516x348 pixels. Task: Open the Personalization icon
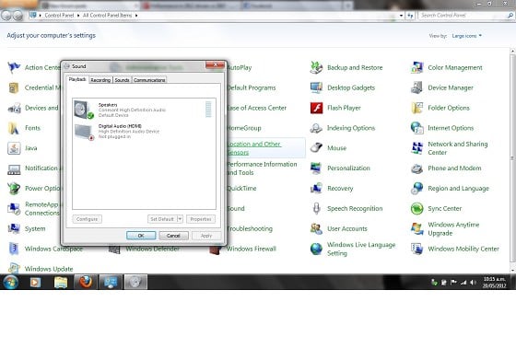point(316,168)
